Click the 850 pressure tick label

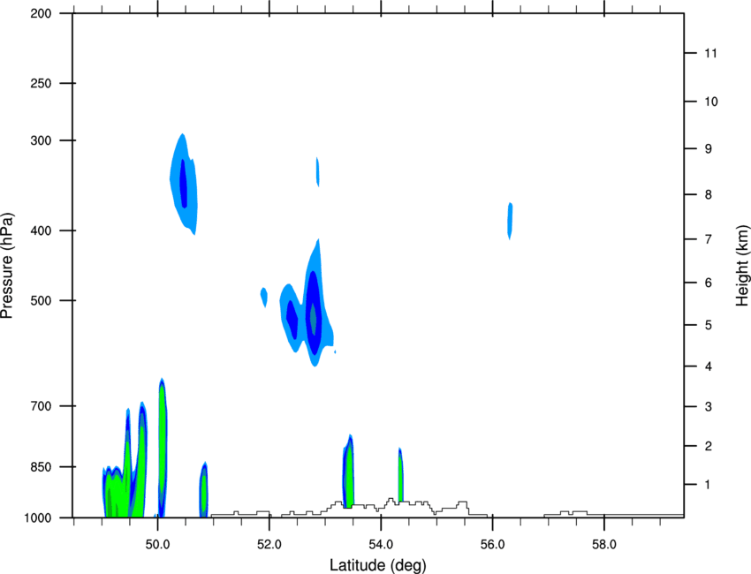coord(41,467)
